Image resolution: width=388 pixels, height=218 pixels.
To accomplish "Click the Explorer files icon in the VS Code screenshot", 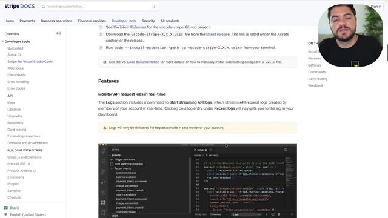I will tap(103, 151).
